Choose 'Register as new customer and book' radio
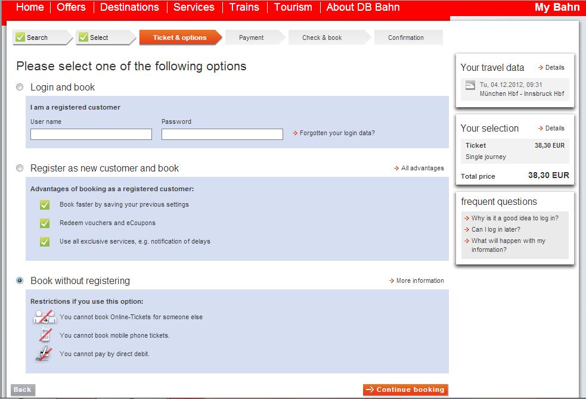Image resolution: width=586 pixels, height=399 pixels. (20, 168)
